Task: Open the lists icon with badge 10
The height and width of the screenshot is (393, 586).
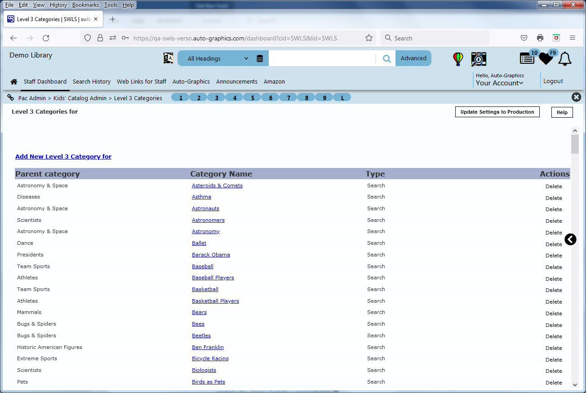Action: tap(527, 58)
